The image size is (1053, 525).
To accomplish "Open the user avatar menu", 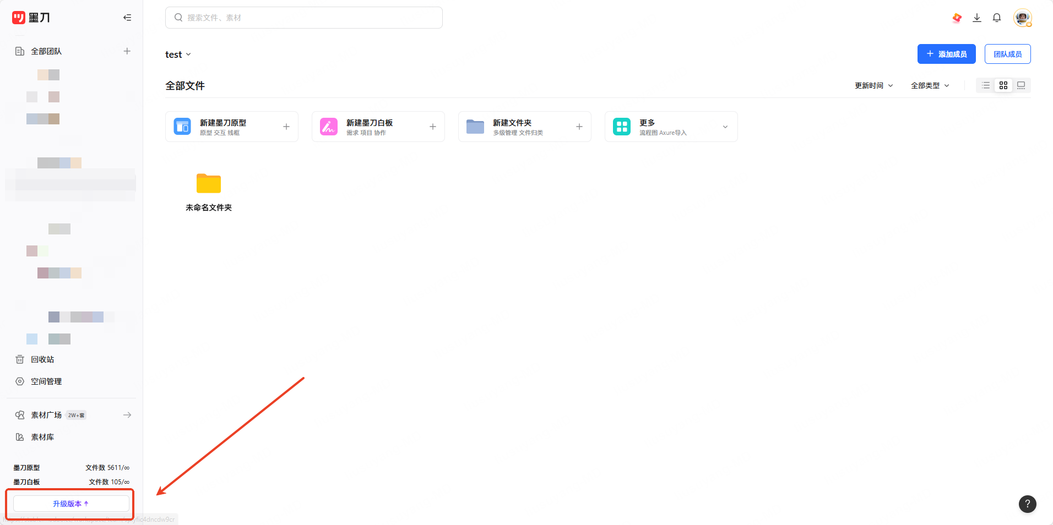I will coord(1023,18).
